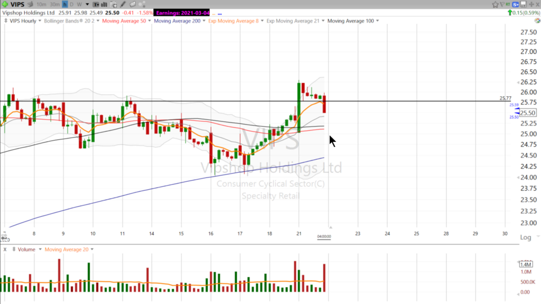Click the save (floppy) icon

pyautogui.click(x=524, y=4)
